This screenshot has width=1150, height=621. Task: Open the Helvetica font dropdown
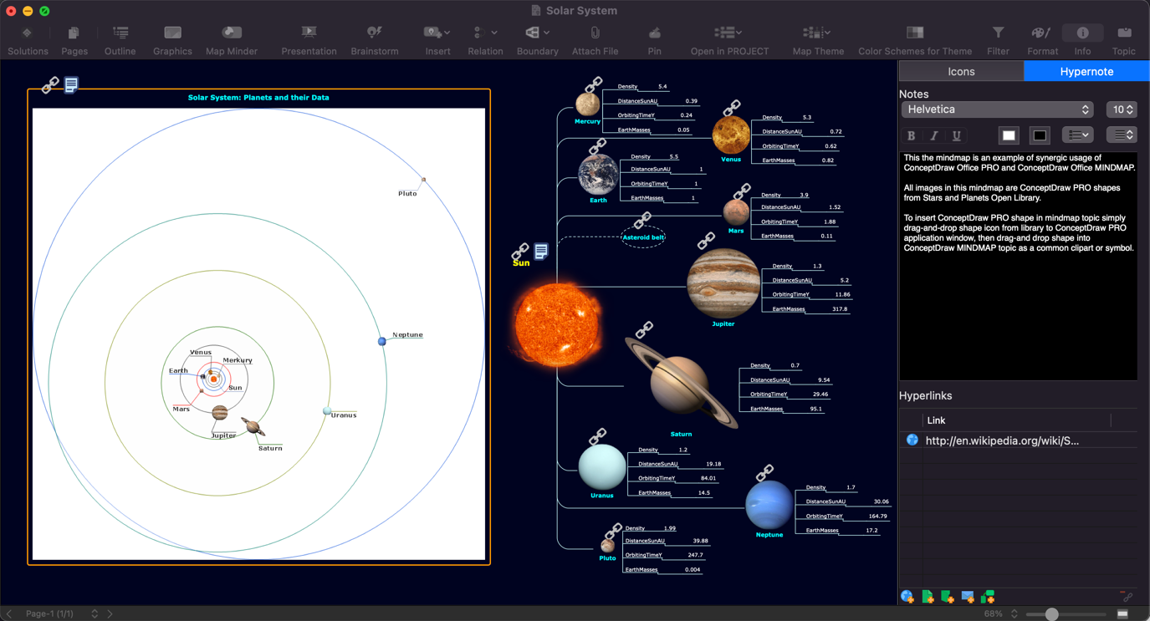point(998,109)
